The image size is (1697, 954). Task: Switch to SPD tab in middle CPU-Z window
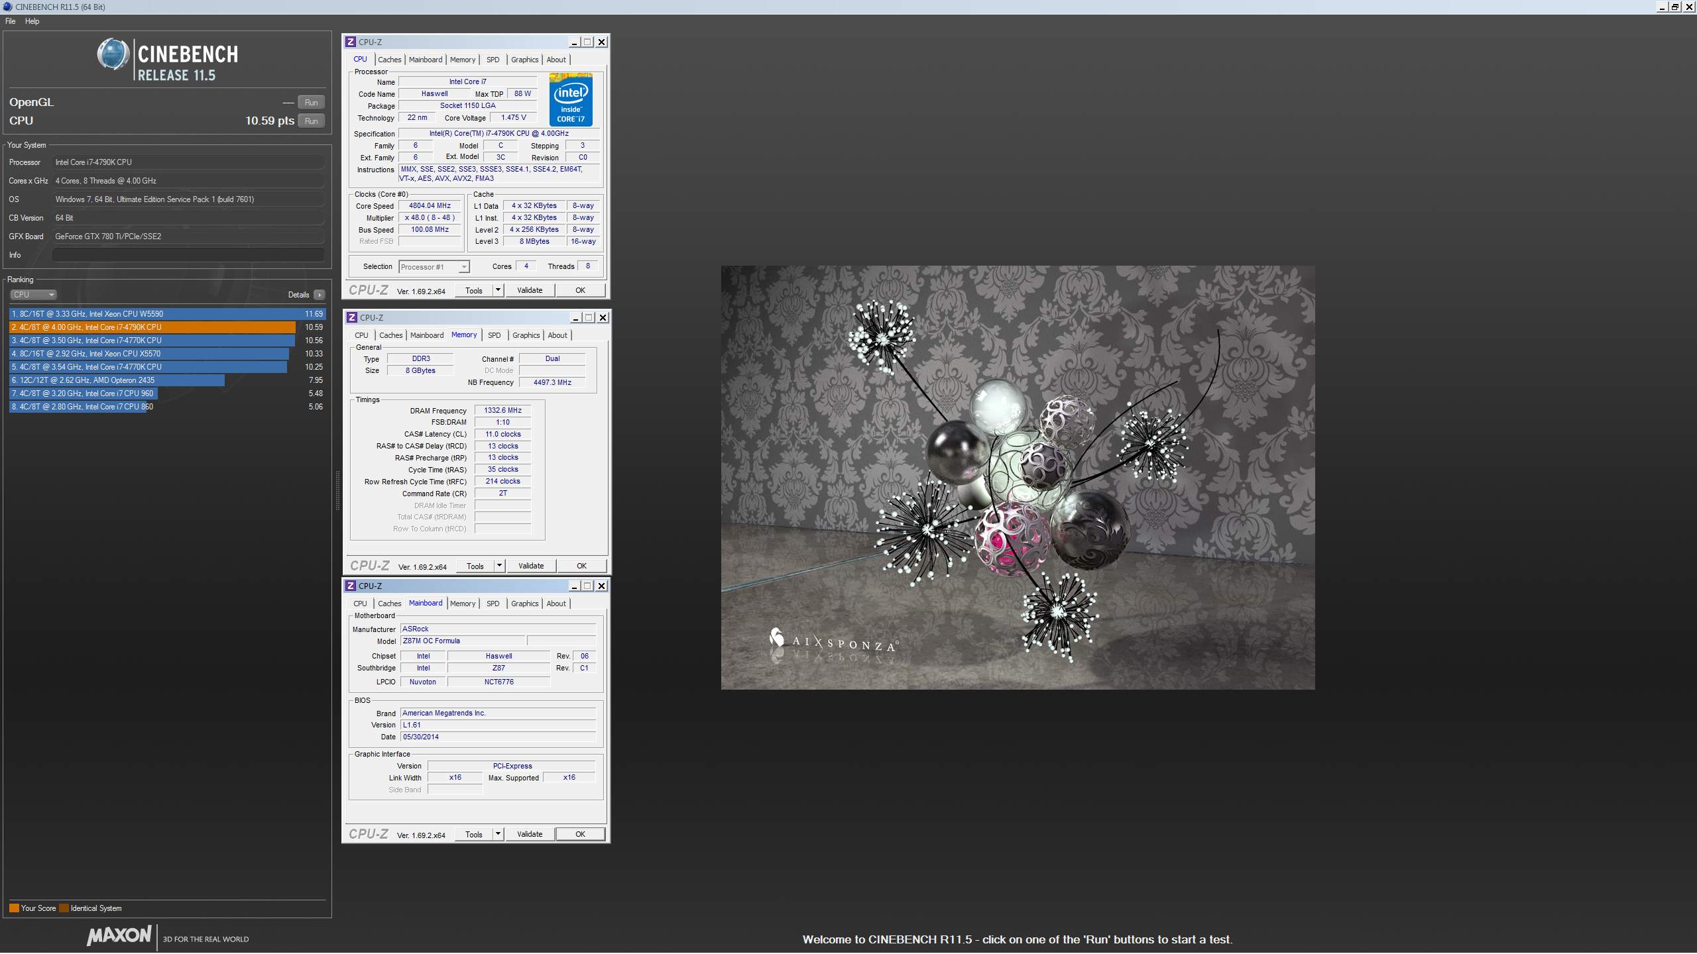coord(494,335)
